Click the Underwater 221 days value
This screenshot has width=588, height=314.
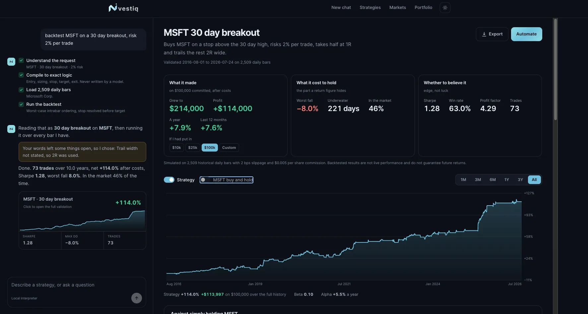[x=344, y=108]
